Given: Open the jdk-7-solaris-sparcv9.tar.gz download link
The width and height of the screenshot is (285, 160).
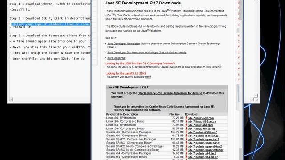Looking at the screenshot, I should coord(206,150).
